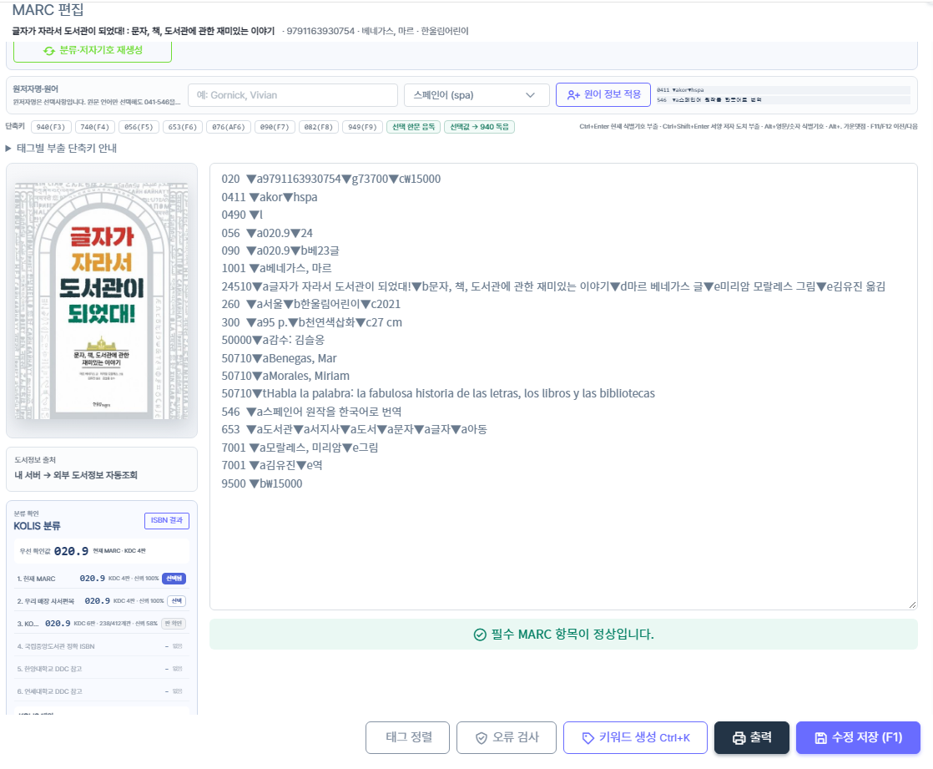Image resolution: width=933 pixels, height=769 pixels.
Task: Click the MARC 편집 page heading
Action: (x=48, y=10)
